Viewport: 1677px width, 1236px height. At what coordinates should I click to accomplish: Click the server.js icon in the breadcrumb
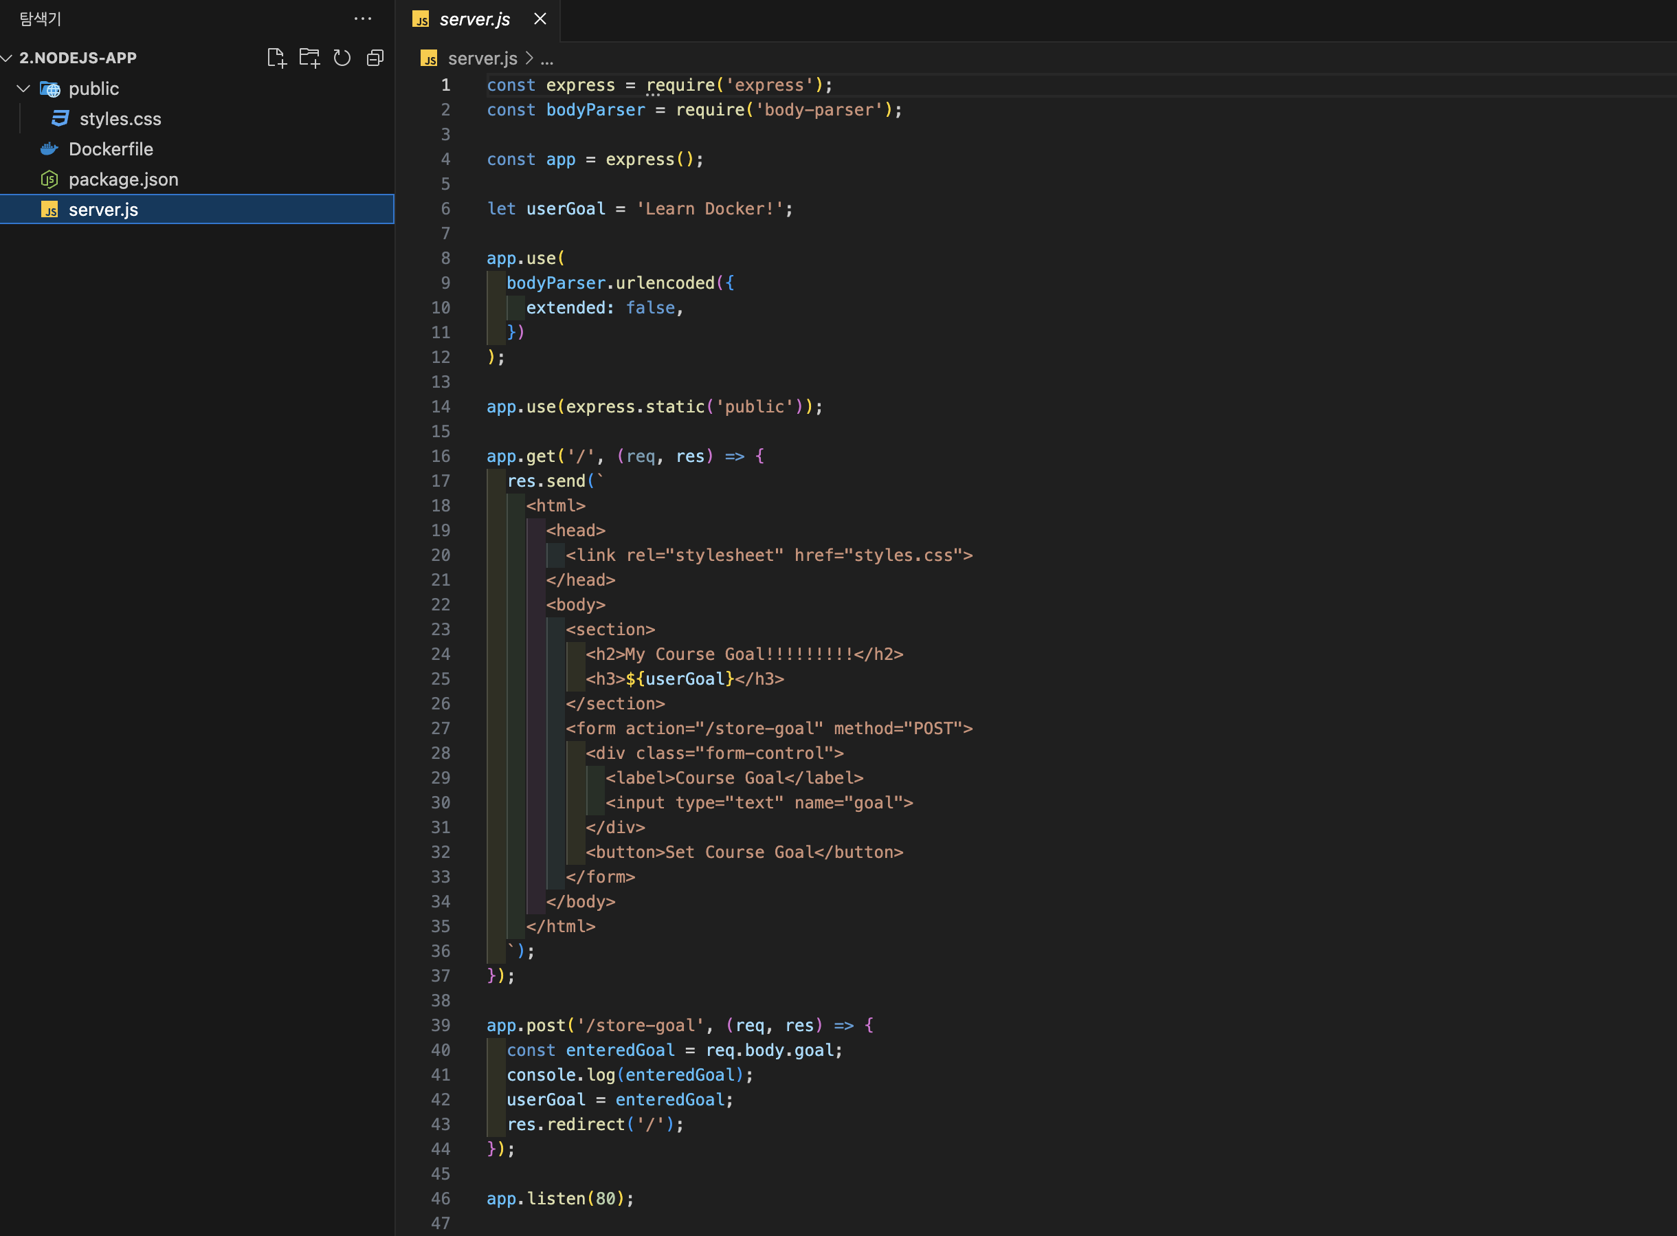430,58
